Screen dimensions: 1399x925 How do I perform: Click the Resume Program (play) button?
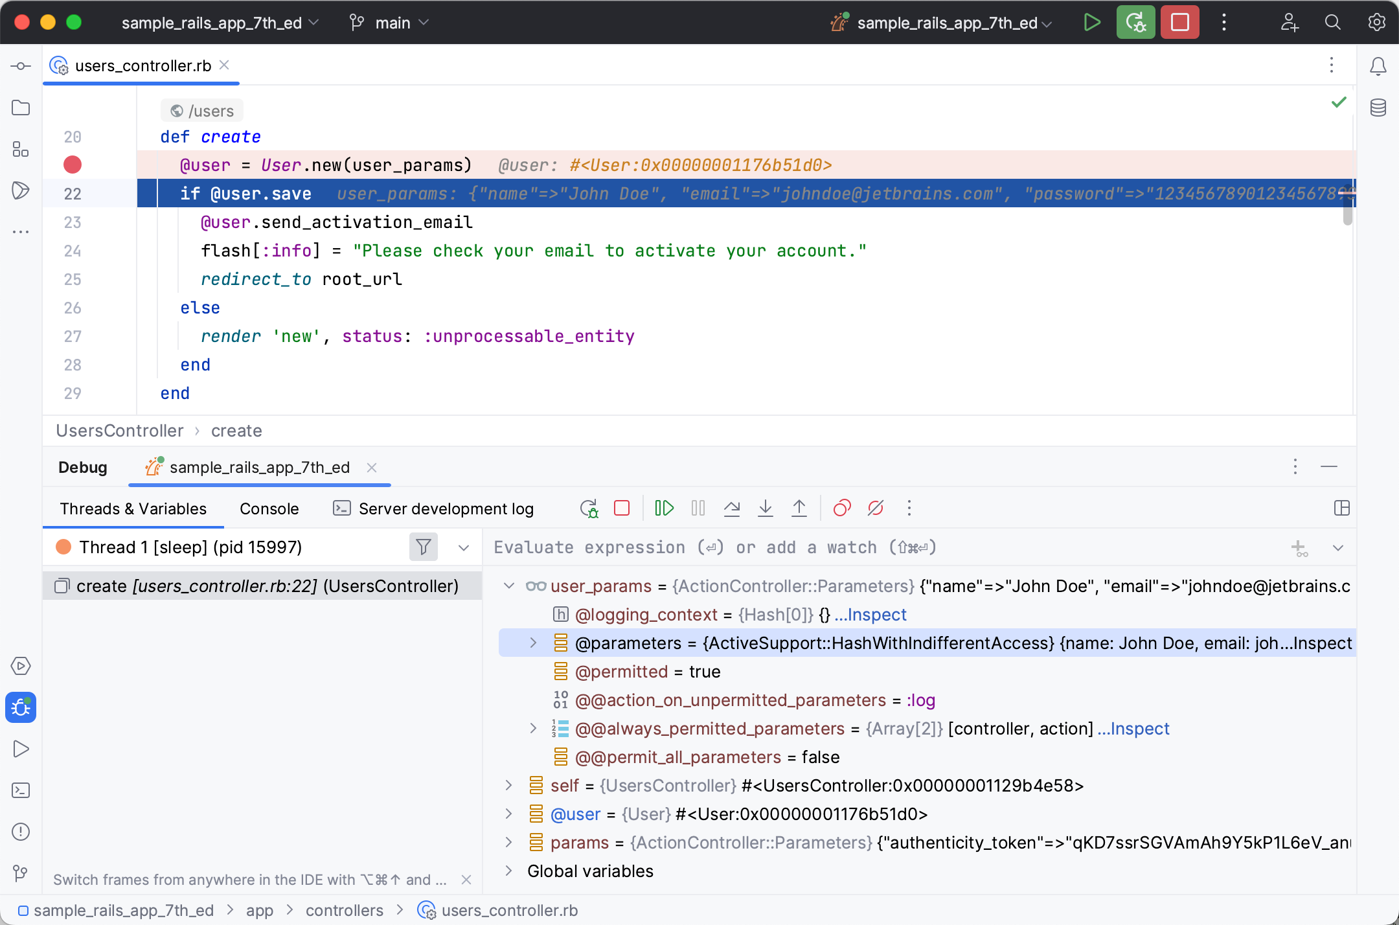[x=665, y=508]
